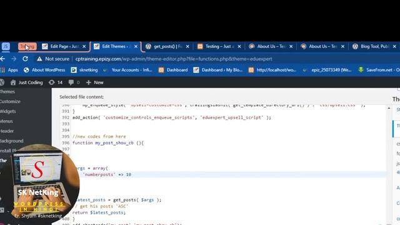Open About WordPress bookmark
This screenshot has height=225, width=400.
[x=44, y=70]
